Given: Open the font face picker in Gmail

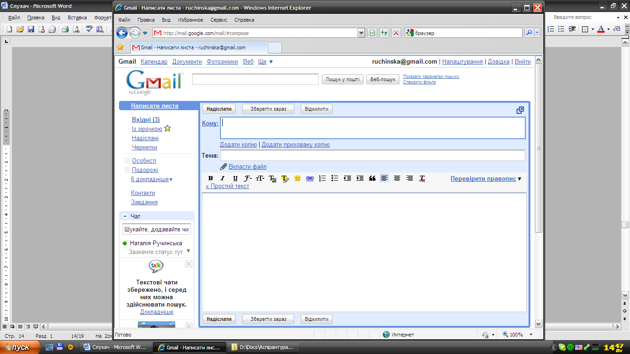Looking at the screenshot, I should click(248, 179).
